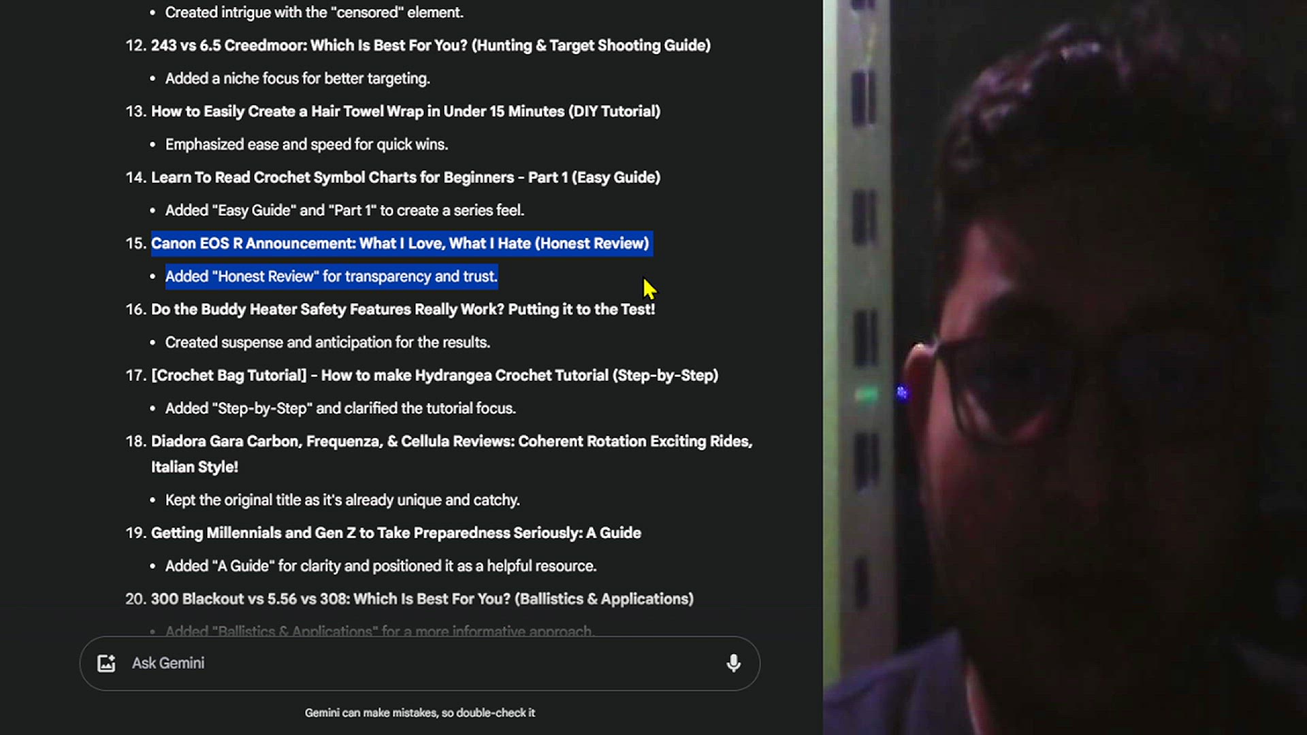
Task: Click the 'Gemini can make mistakes' disclaimer
Action: pos(419,713)
